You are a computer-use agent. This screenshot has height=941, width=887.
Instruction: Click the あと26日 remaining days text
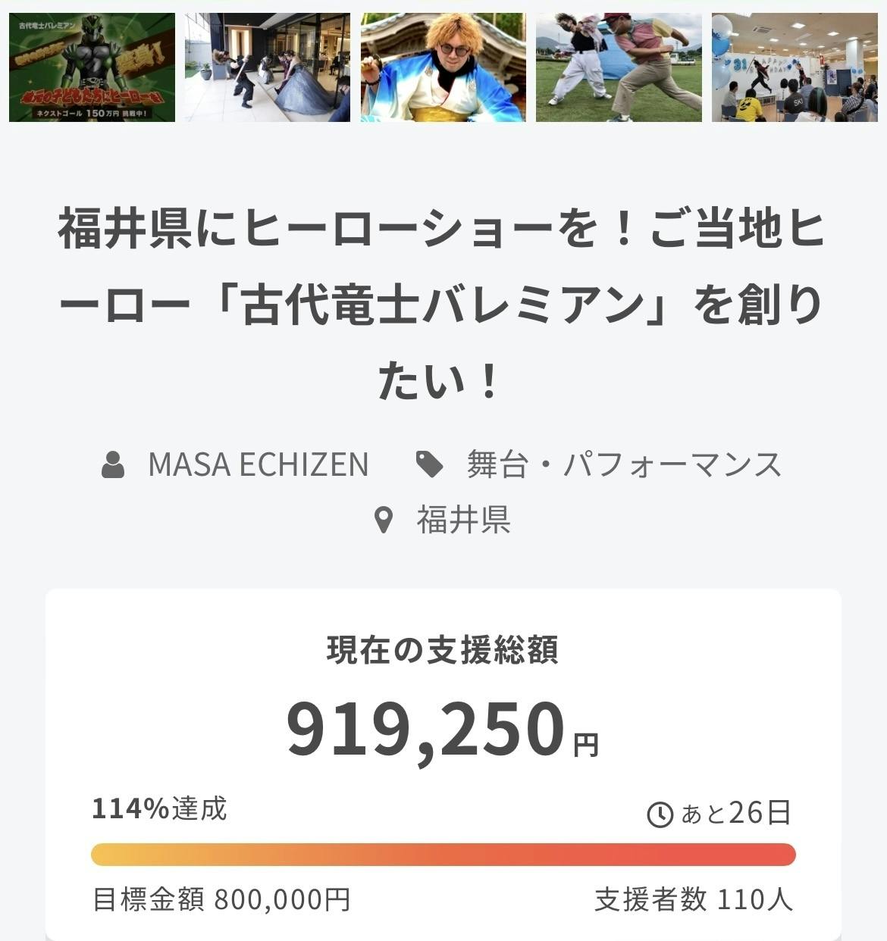[x=736, y=813]
